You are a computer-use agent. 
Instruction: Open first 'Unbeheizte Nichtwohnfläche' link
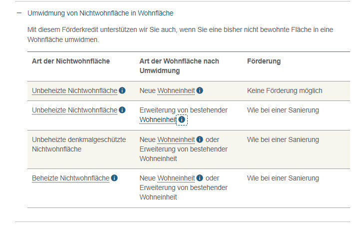click(x=74, y=90)
